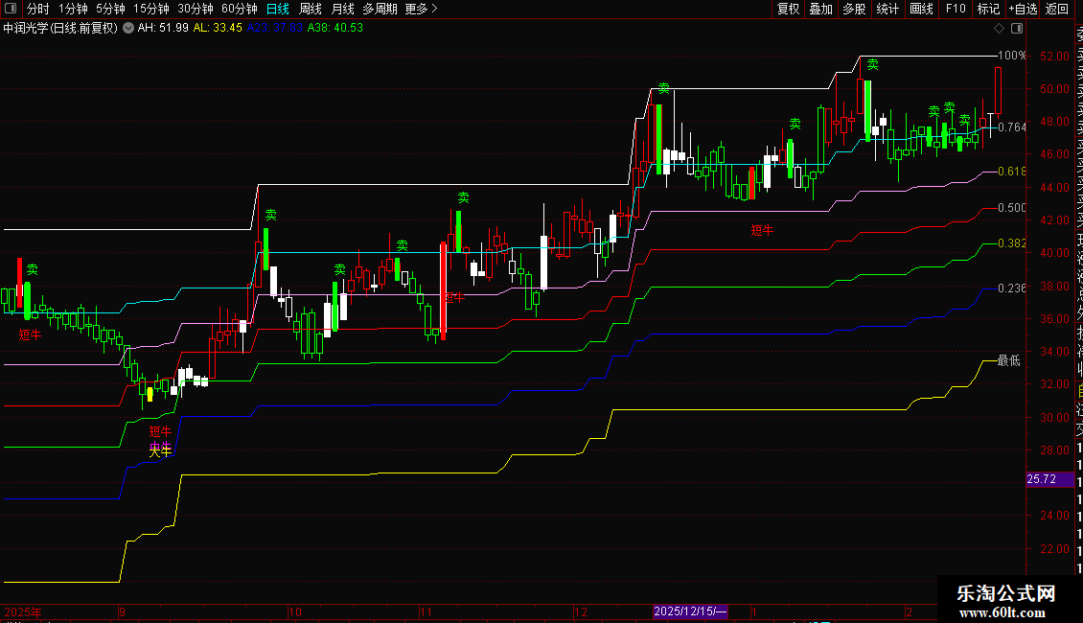Viewport: 1083px width, 623px height.
Task: Click the 0.764 Fibonacci level label
Action: coord(1012,127)
